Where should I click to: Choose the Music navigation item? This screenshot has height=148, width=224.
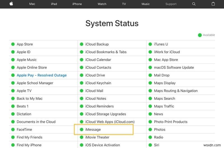pyautogui.click(x=146, y=4)
